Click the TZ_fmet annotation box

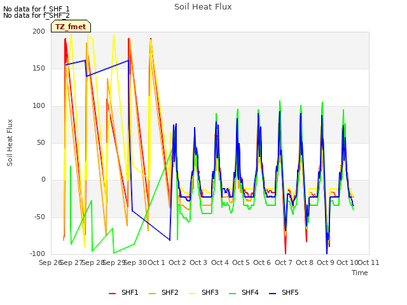pos(71,27)
